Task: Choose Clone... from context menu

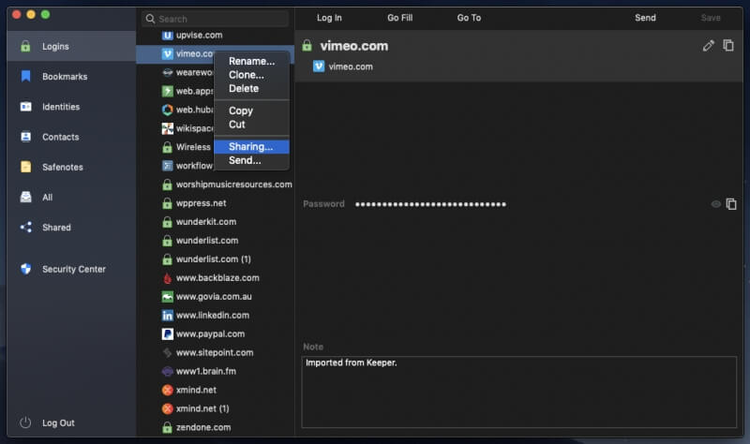Action: point(251,75)
